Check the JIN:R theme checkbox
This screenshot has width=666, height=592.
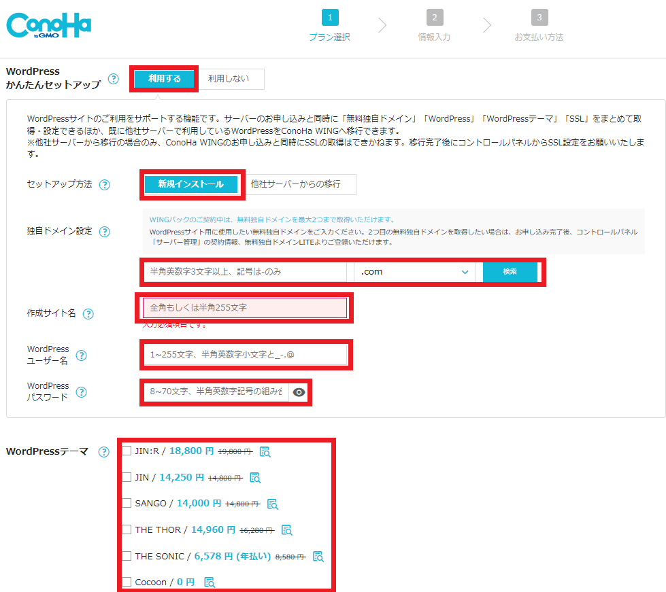click(127, 451)
